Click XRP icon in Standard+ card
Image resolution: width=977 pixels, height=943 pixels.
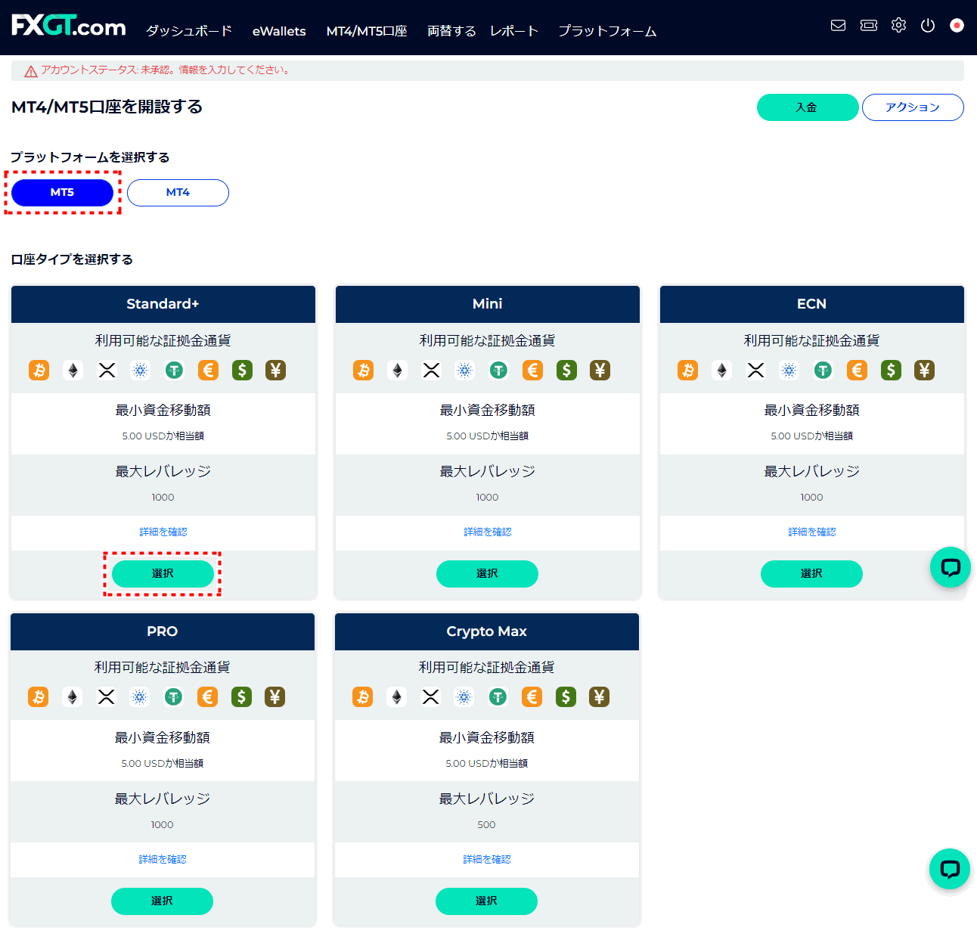(107, 371)
